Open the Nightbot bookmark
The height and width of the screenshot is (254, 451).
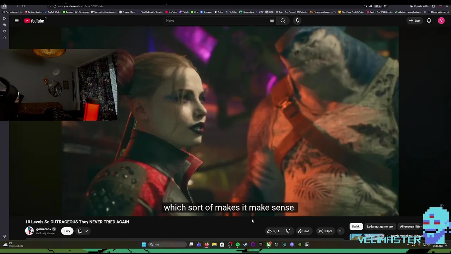coord(231,12)
